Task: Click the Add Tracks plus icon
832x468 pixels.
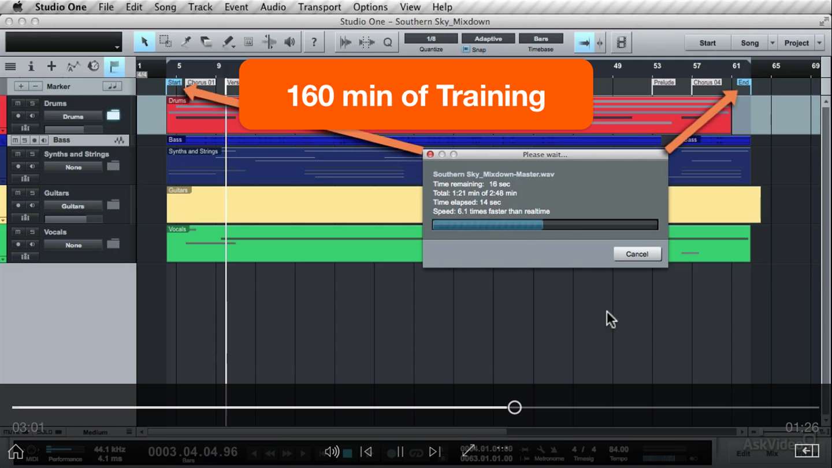Action: pos(51,66)
